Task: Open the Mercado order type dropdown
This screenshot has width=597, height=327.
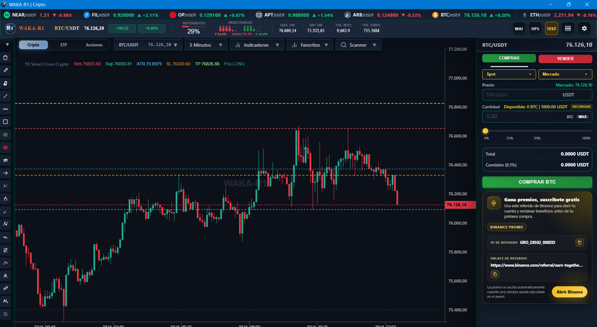Action: click(565, 74)
